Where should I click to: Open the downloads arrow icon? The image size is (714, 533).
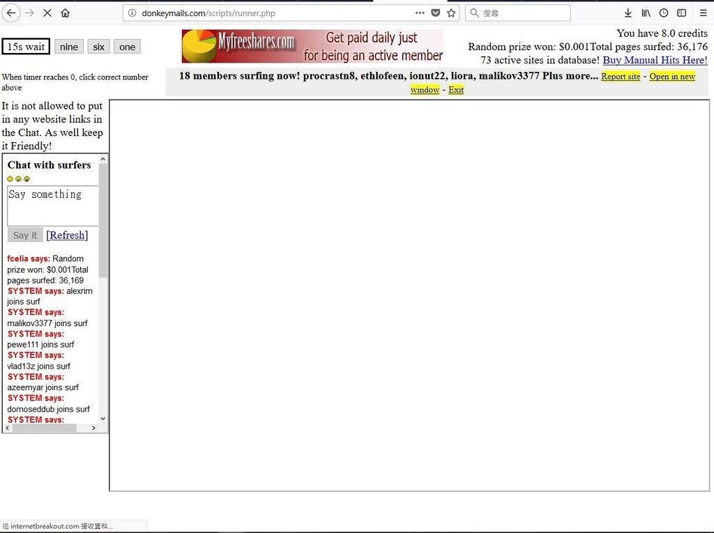[628, 13]
